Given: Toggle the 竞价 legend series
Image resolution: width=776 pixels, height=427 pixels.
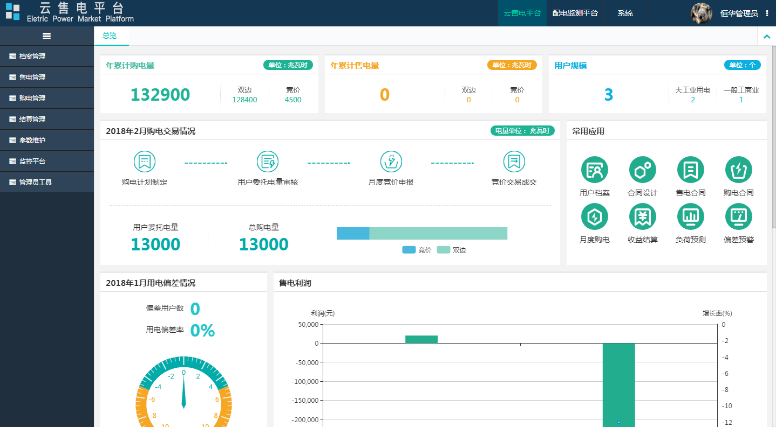Looking at the screenshot, I should click(417, 250).
